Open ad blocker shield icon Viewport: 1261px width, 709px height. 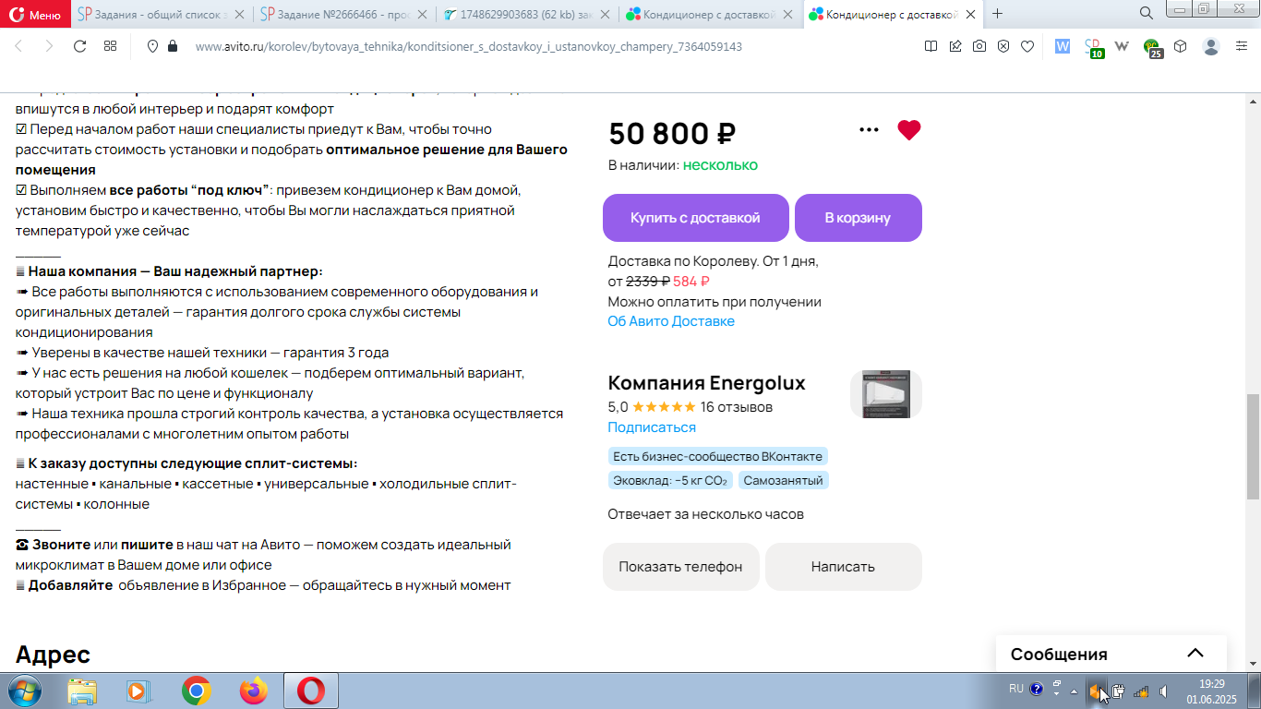coord(1003,46)
